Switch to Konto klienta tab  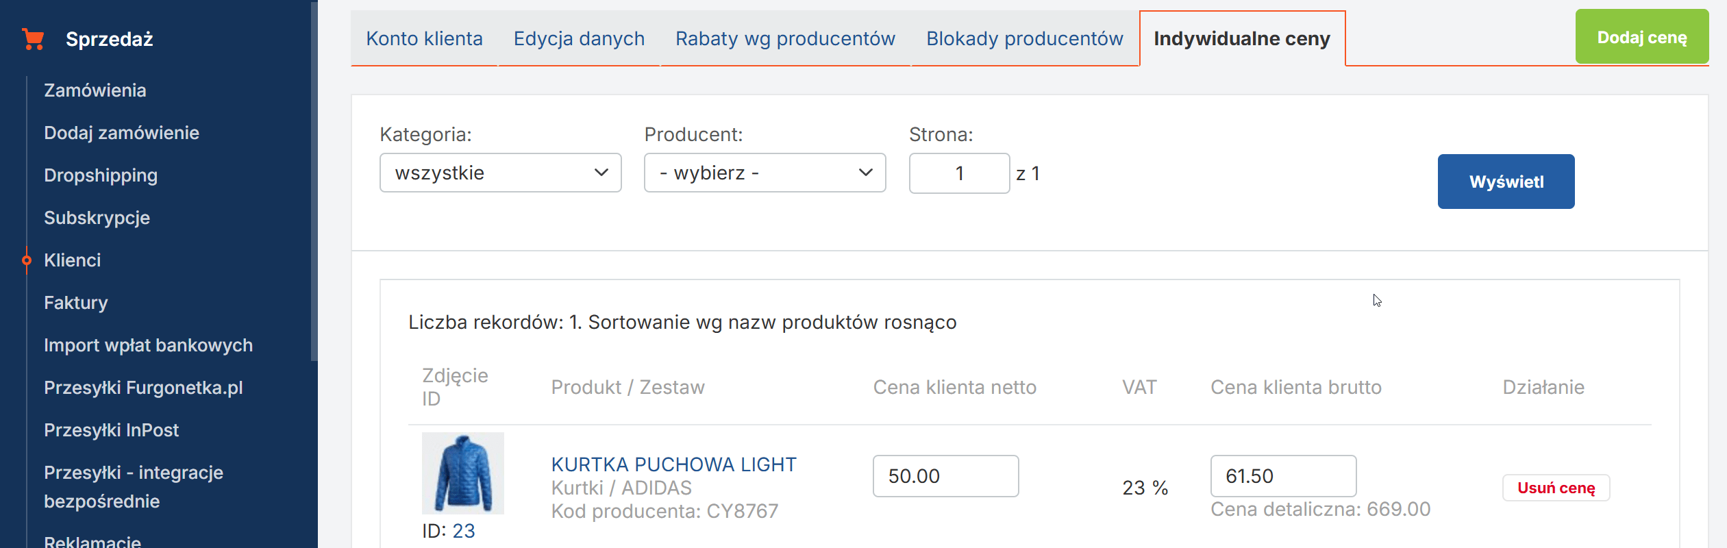click(424, 38)
